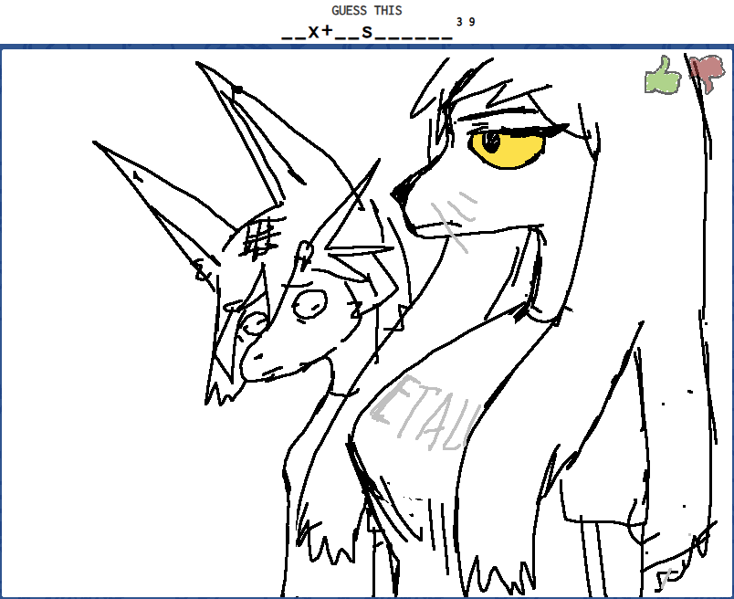Viewport: 734px width, 599px height.
Task: Click the letter x in the word hint
Action: [313, 32]
